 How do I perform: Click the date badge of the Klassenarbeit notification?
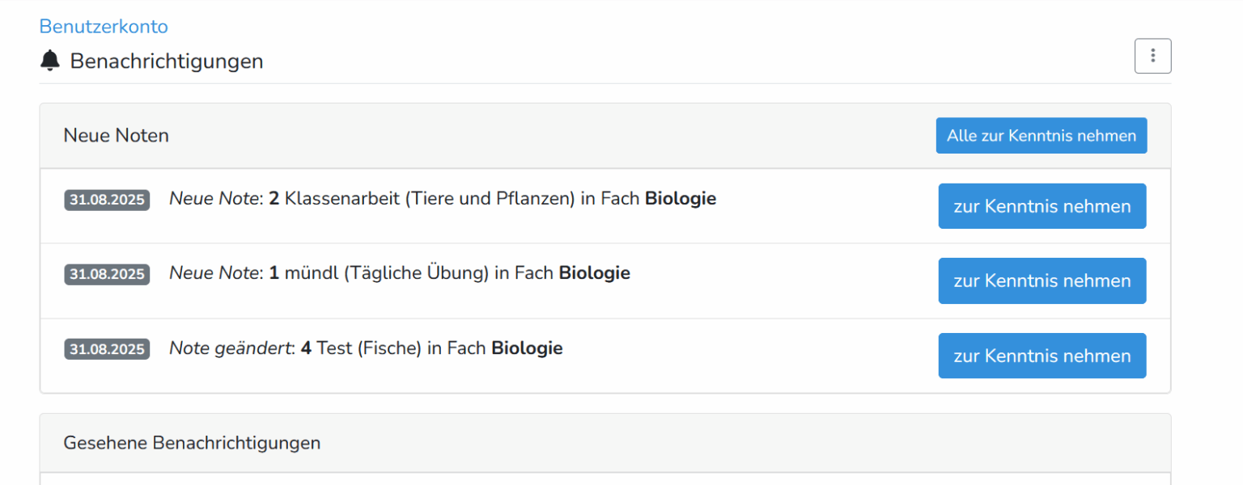point(107,200)
